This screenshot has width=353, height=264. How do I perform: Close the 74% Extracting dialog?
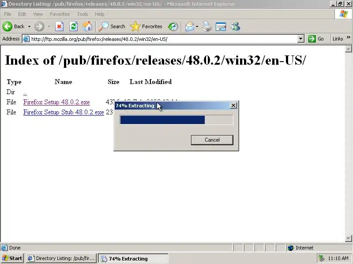tap(233, 106)
